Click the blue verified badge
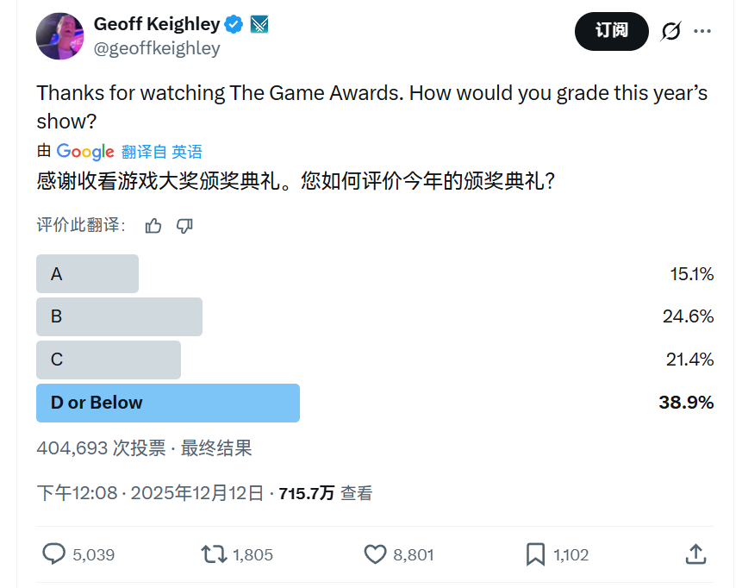The width and height of the screenshot is (742, 588). point(234,24)
